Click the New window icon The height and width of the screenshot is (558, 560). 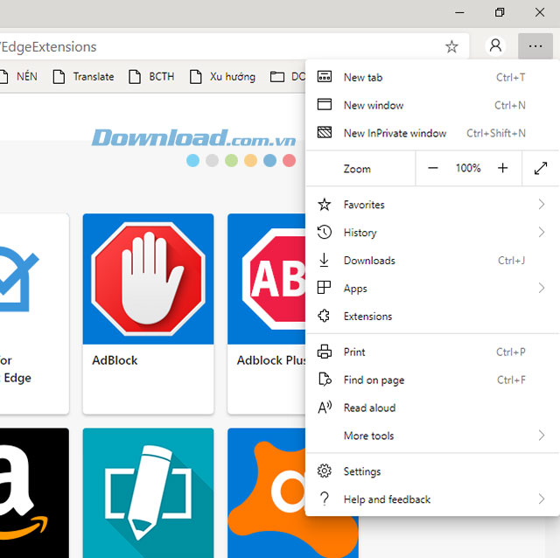tap(325, 105)
